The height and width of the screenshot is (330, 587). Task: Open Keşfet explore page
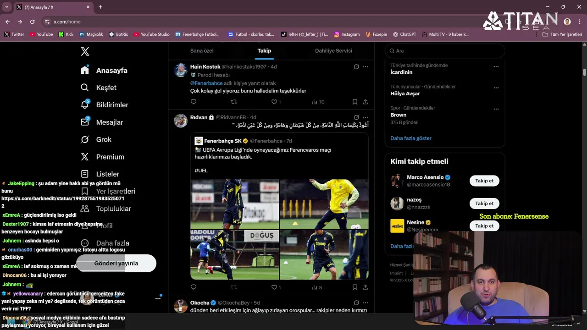(x=99, y=88)
